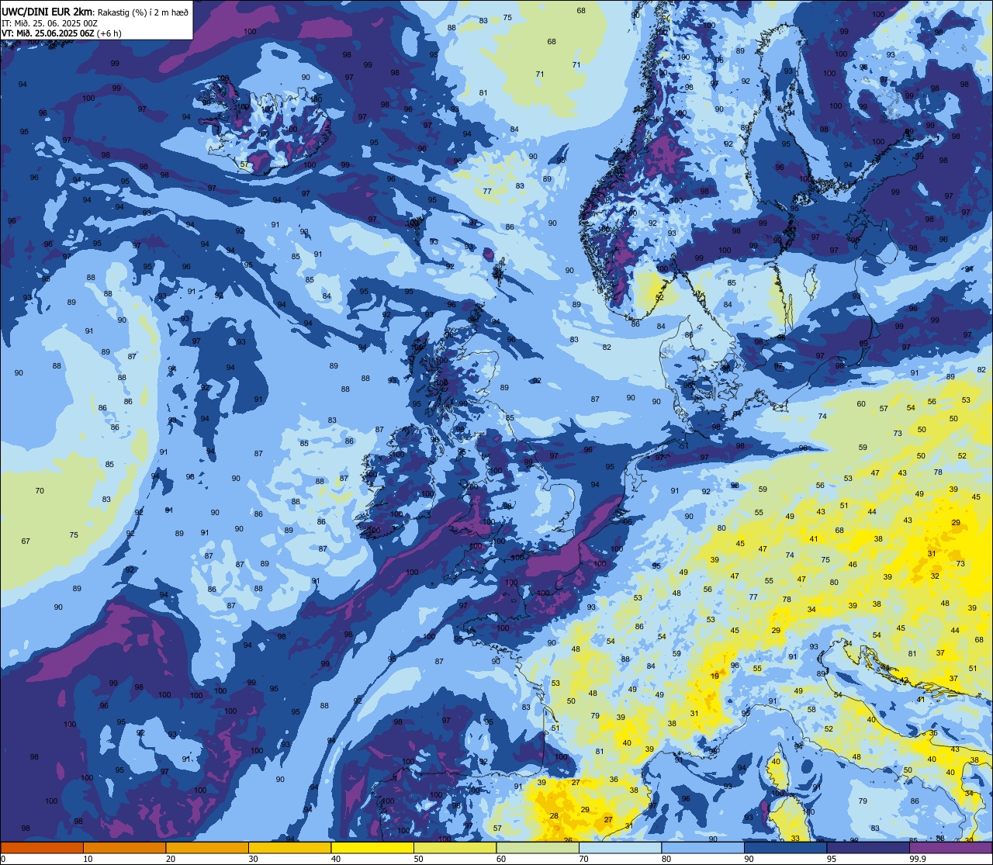The height and width of the screenshot is (865, 993).
Task: Click the "UWC/DINI EUR 2km" map title
Action: 47,12
